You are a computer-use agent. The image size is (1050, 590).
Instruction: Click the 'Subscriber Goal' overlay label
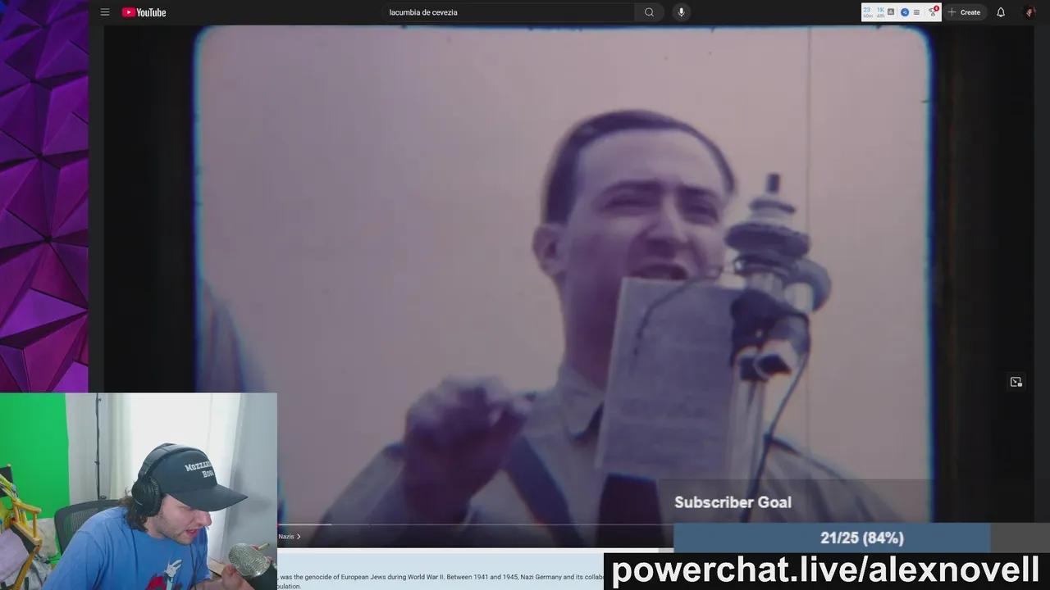pyautogui.click(x=733, y=502)
